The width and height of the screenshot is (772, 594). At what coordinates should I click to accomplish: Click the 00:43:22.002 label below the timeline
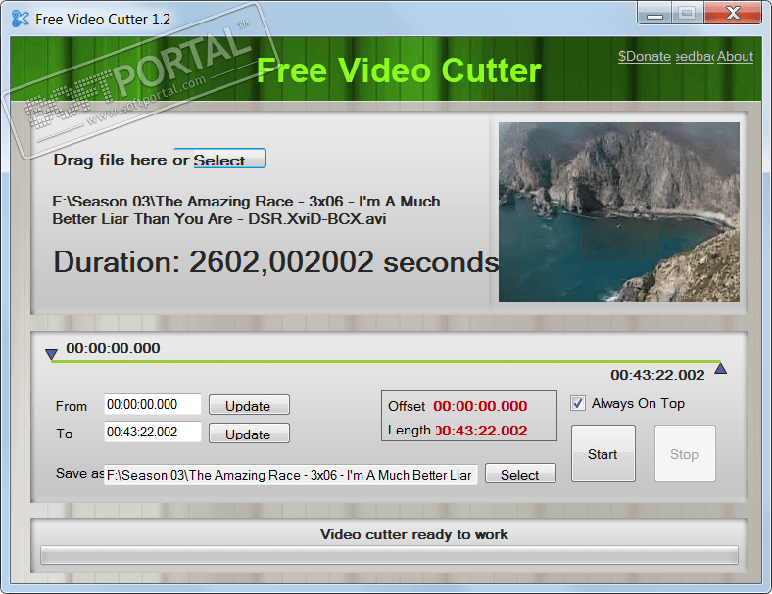point(657,375)
